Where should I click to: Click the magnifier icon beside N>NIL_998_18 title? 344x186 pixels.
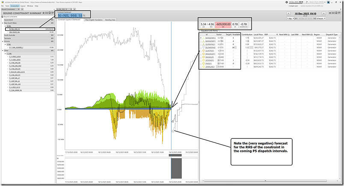click(85, 15)
